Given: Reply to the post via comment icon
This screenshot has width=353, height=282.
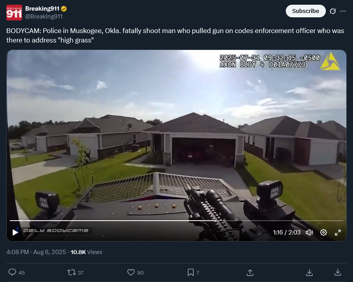Looking at the screenshot, I should (12, 272).
